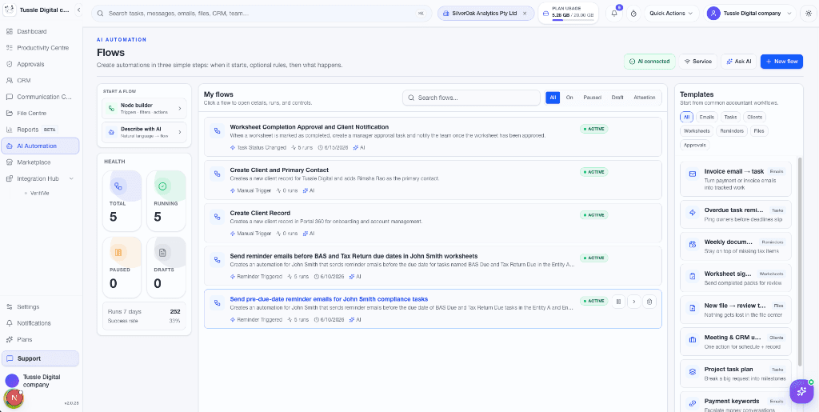The height and width of the screenshot is (412, 819).
Task: Open Plans in sidebar
Action: 40,339
